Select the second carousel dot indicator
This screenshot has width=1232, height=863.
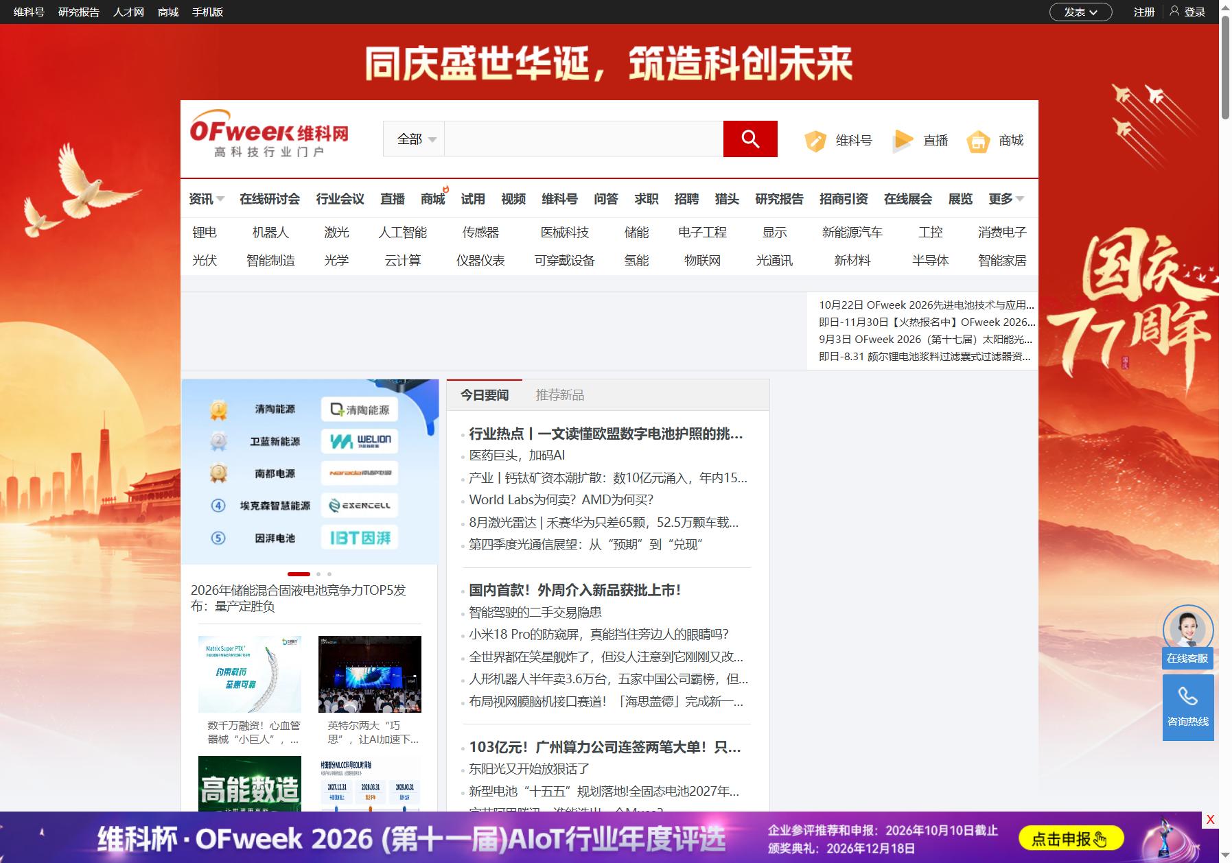point(318,574)
